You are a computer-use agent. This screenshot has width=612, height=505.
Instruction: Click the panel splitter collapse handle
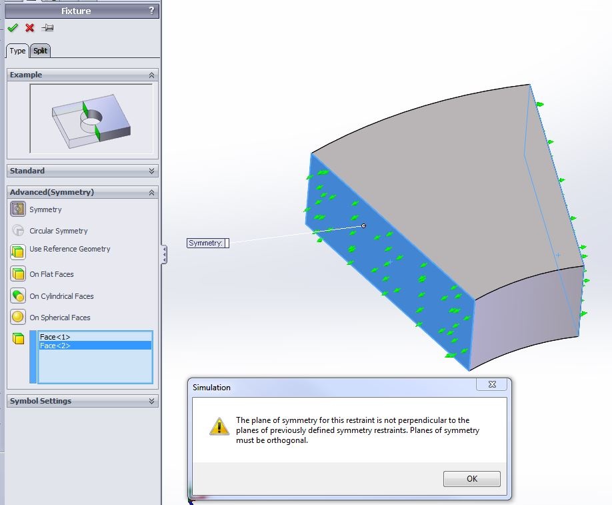click(164, 255)
